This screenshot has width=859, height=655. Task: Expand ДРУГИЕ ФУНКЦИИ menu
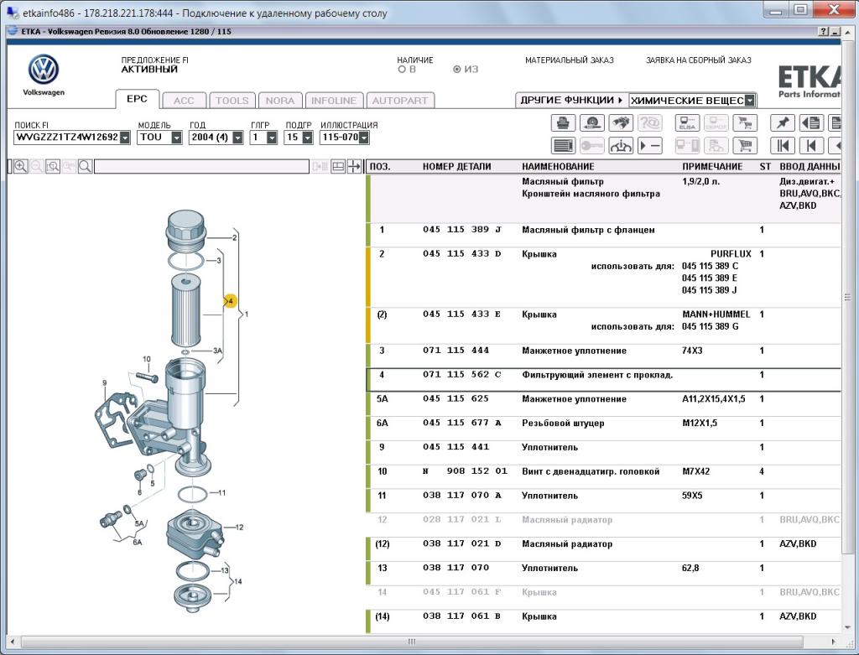571,101
